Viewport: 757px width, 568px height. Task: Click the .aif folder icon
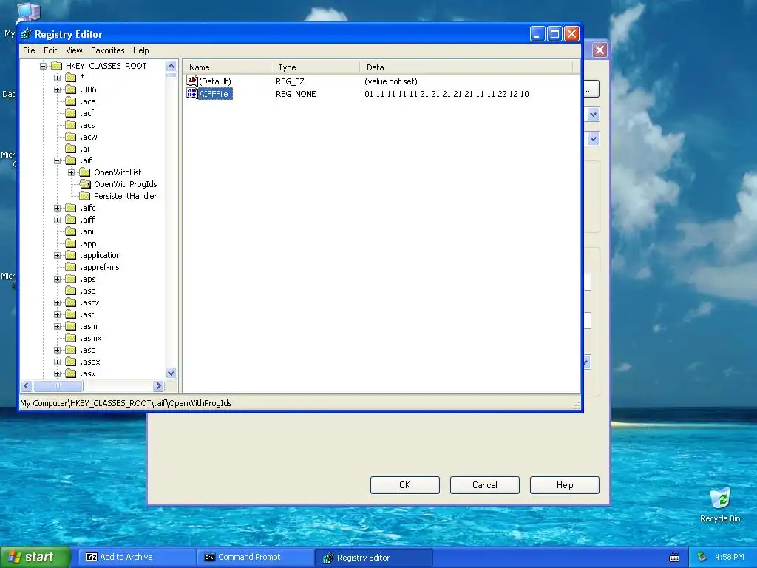pos(70,160)
